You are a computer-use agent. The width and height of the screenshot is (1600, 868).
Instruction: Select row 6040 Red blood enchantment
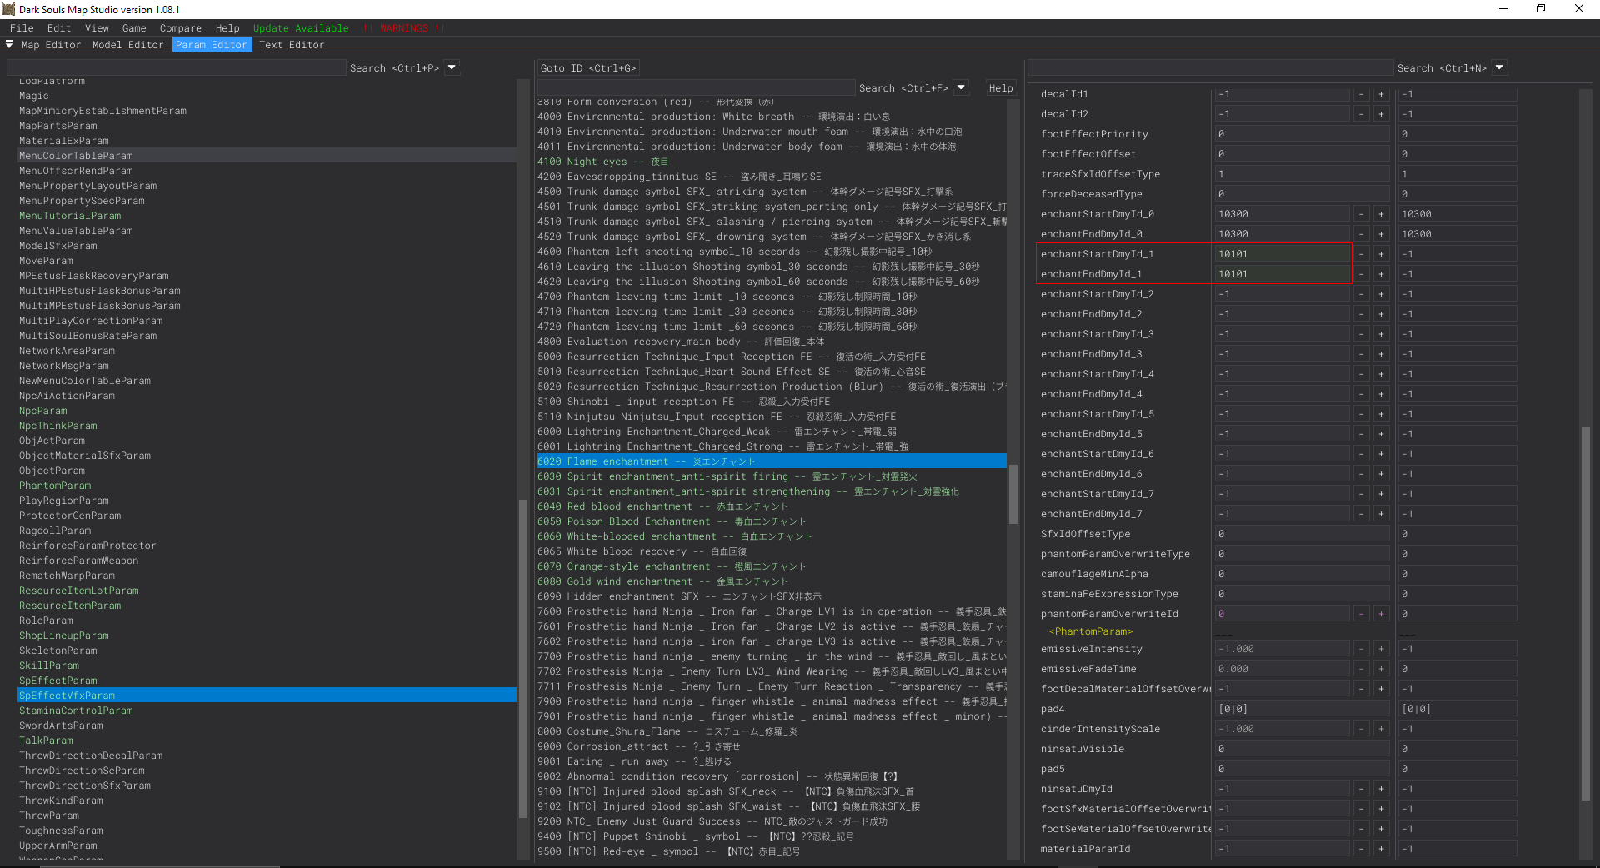pyautogui.click(x=771, y=506)
